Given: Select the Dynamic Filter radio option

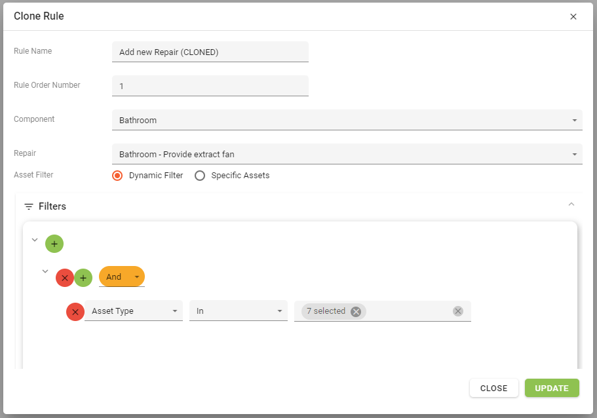Looking at the screenshot, I should [118, 176].
